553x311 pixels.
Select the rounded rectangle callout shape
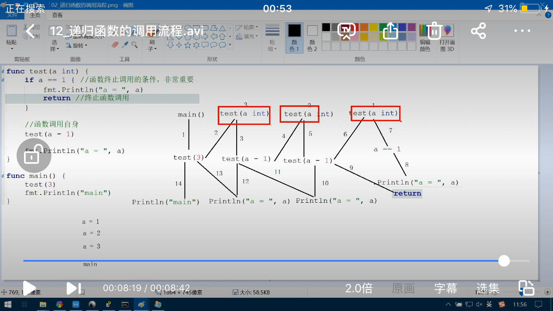(205, 45)
